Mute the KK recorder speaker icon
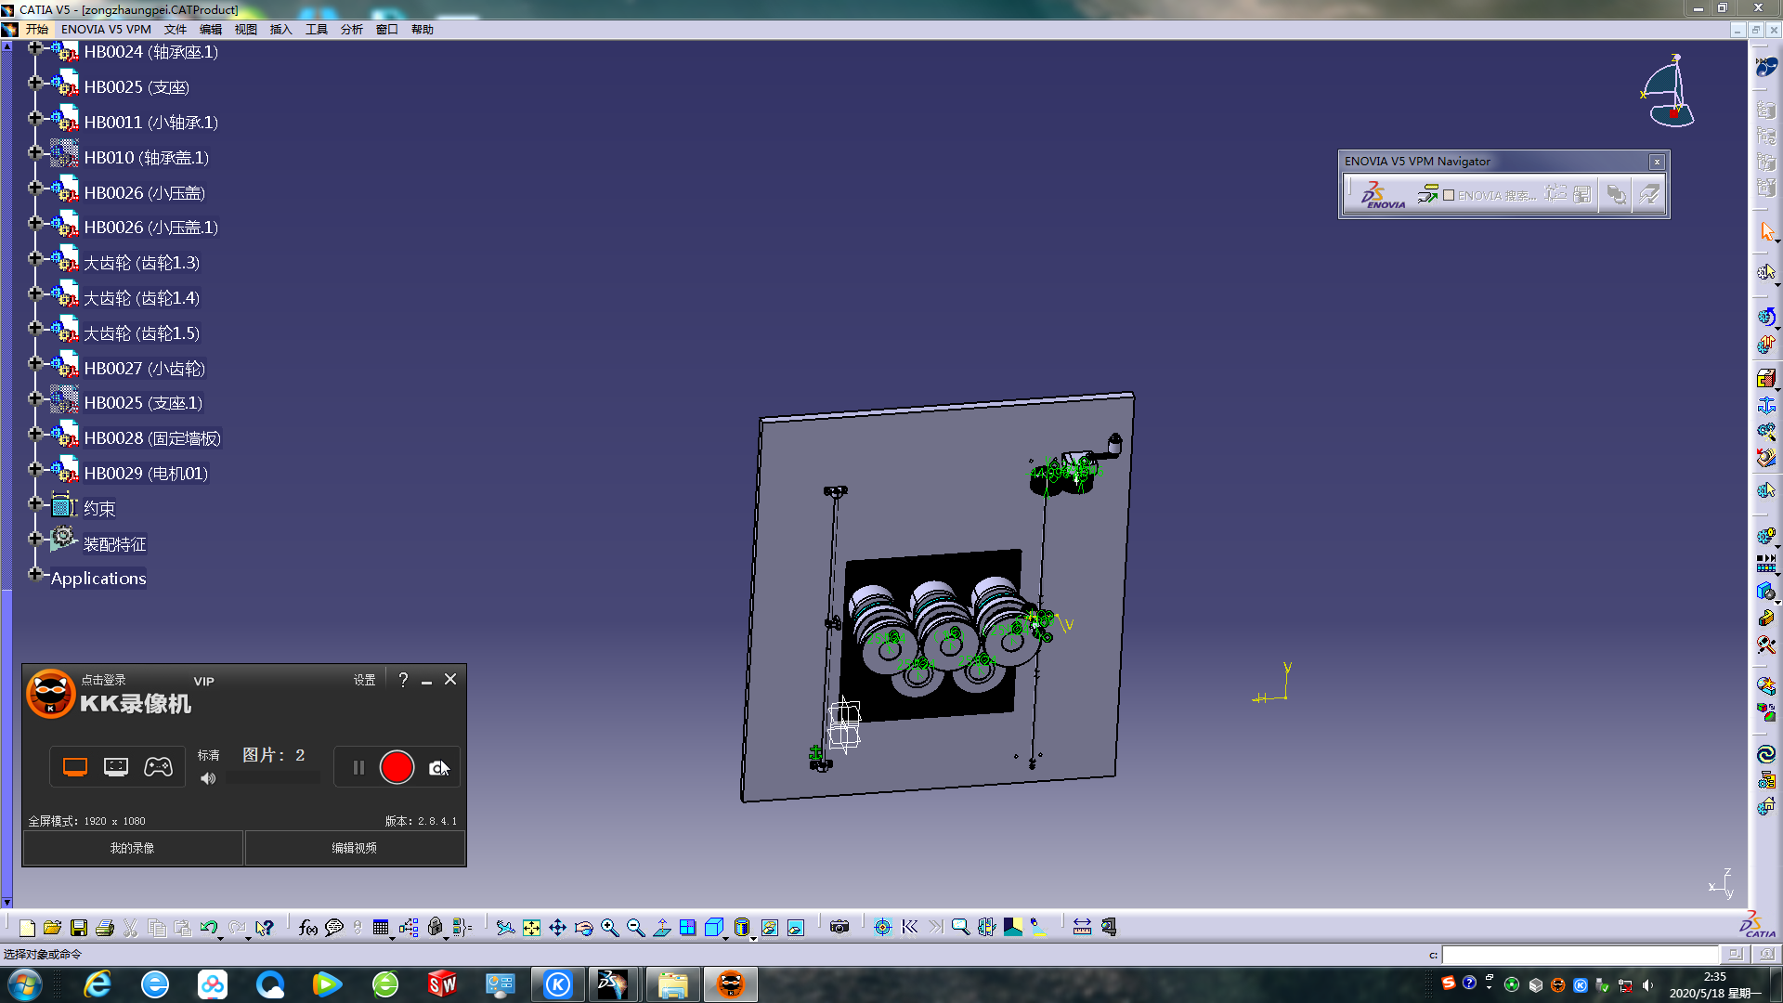 point(208,779)
